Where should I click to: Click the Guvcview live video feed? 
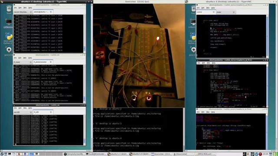pos(139,55)
